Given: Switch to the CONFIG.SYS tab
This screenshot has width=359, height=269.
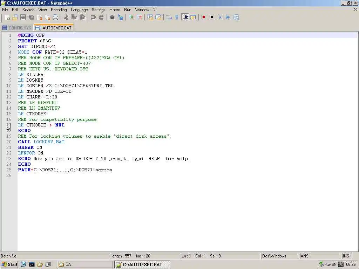Looking at the screenshot, I should point(17,28).
